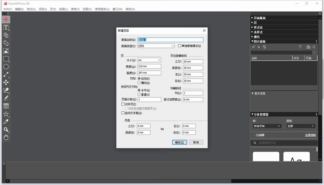The height and width of the screenshot is (185, 324).
Task: Click the refresh icon in picture links panel
Action: point(314,47)
